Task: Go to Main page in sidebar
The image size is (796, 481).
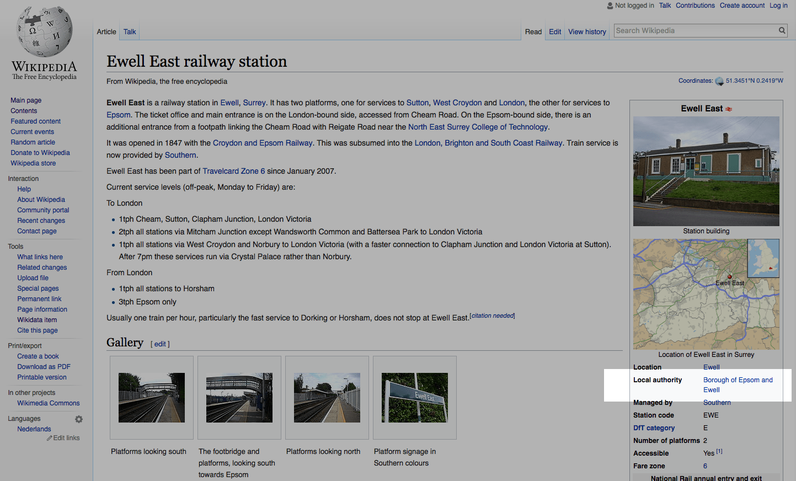Action: pyautogui.click(x=26, y=100)
